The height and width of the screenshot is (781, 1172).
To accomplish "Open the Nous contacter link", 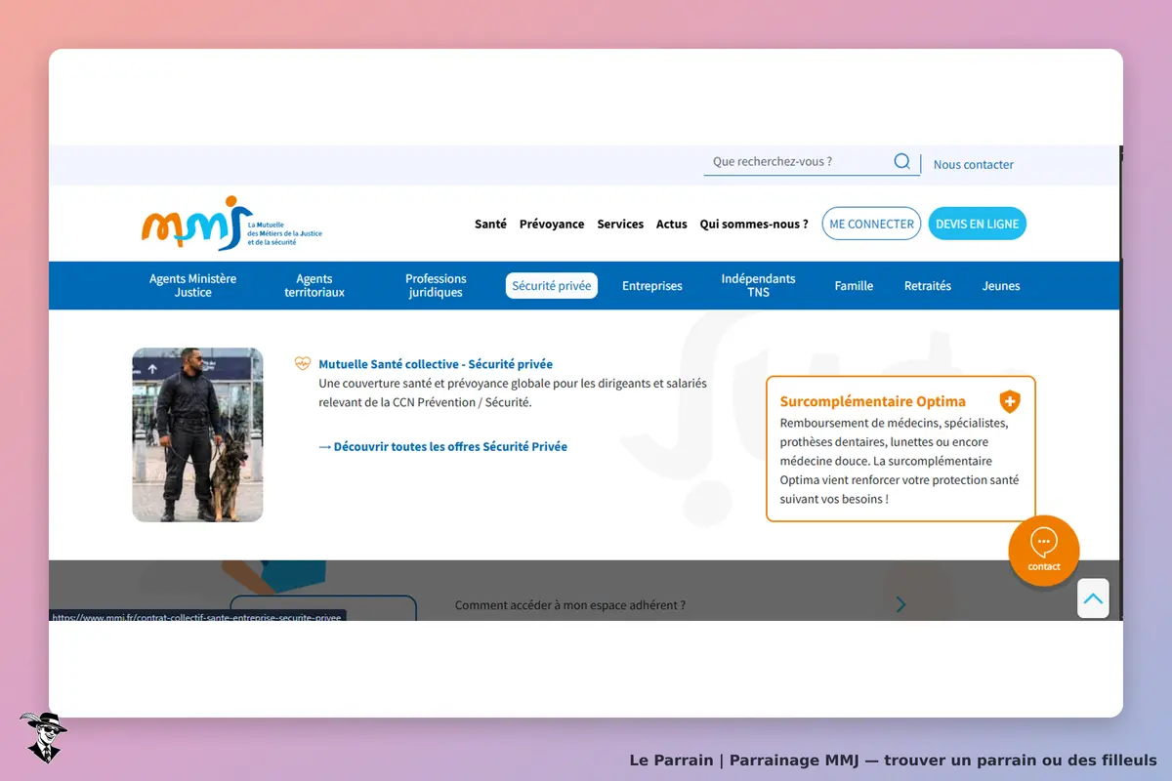I will coord(974,165).
